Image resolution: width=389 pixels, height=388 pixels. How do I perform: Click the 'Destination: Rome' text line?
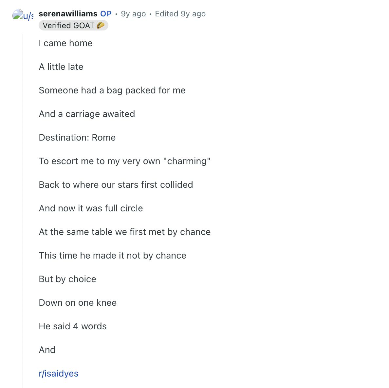(x=77, y=138)
